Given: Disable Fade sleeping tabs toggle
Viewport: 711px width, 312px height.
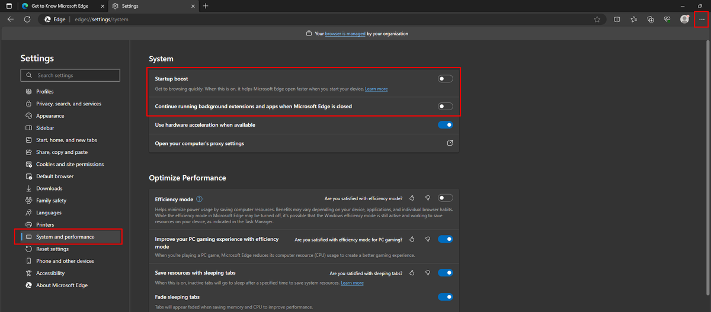Looking at the screenshot, I should click(x=446, y=297).
